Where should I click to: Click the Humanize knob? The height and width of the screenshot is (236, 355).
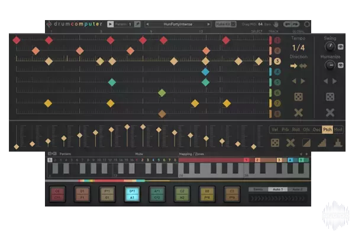click(x=330, y=65)
